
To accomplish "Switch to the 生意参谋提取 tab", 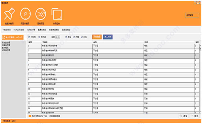I will pyautogui.click(x=54, y=30).
